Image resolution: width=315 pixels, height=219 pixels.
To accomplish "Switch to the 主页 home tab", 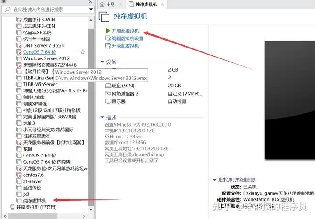I will click(x=110, y=4).
